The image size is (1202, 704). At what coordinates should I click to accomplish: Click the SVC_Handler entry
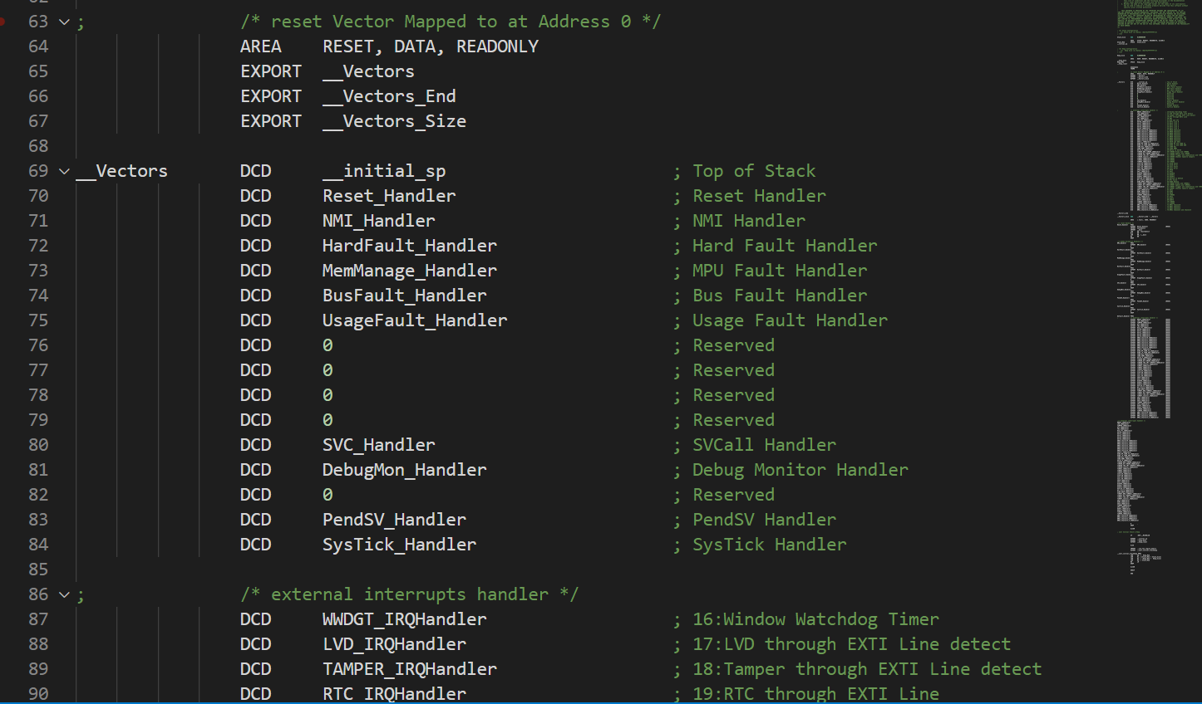(378, 445)
